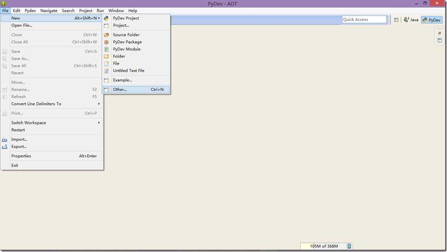The image size is (447, 252).
Task: Open the Edit menu
Action: tap(17, 10)
